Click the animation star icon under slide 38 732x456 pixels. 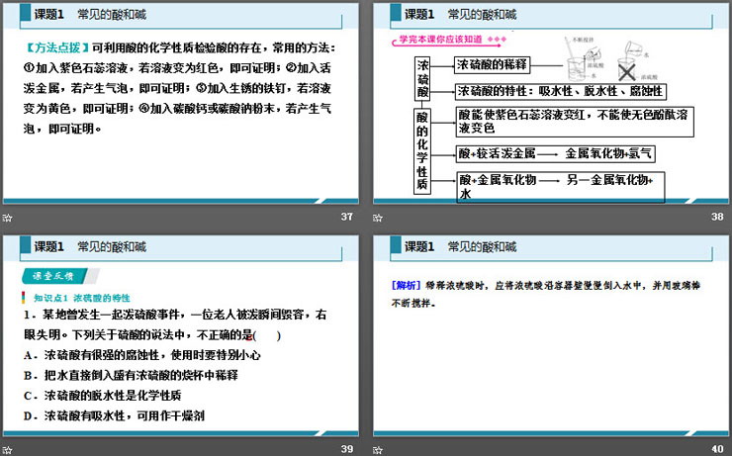coord(380,218)
